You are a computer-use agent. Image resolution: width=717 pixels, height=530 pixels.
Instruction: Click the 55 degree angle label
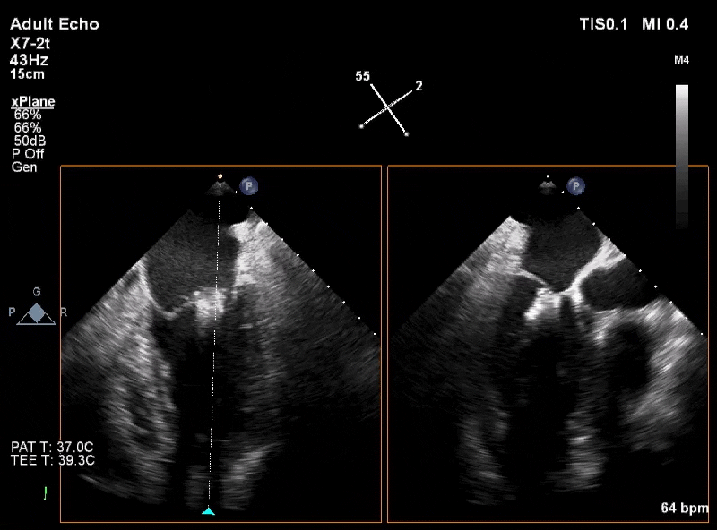(363, 76)
